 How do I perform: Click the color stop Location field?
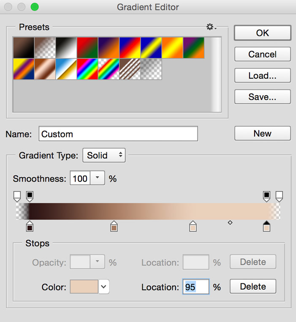(196, 287)
